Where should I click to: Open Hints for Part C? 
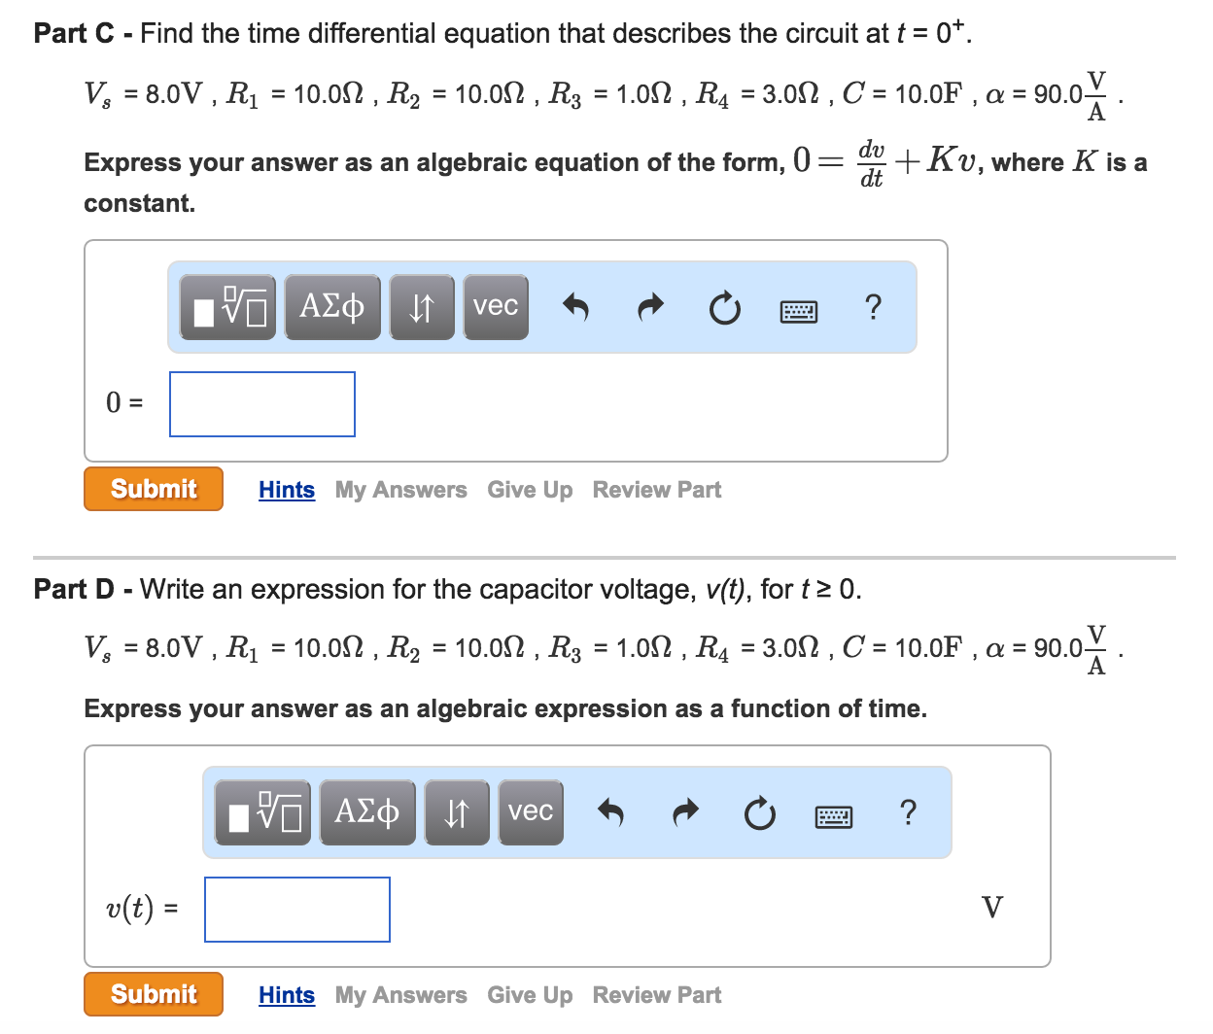click(x=287, y=490)
